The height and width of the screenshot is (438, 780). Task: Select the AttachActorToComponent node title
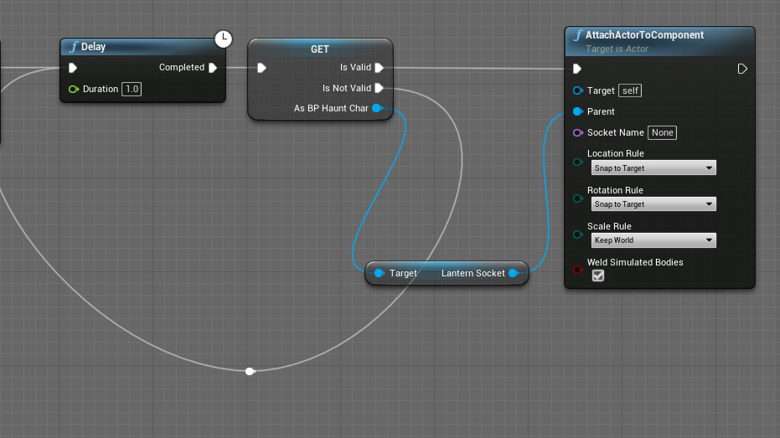[644, 35]
